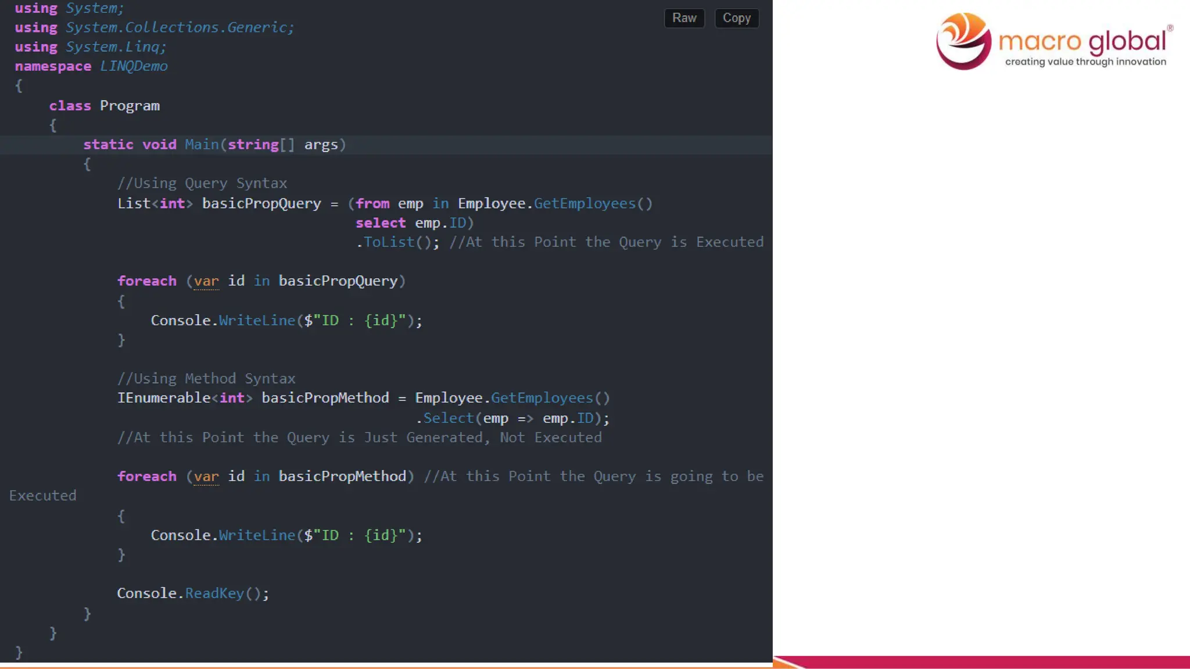This screenshot has height=669, width=1190.
Task: Click the 'namespace' keyword
Action: (x=53, y=66)
